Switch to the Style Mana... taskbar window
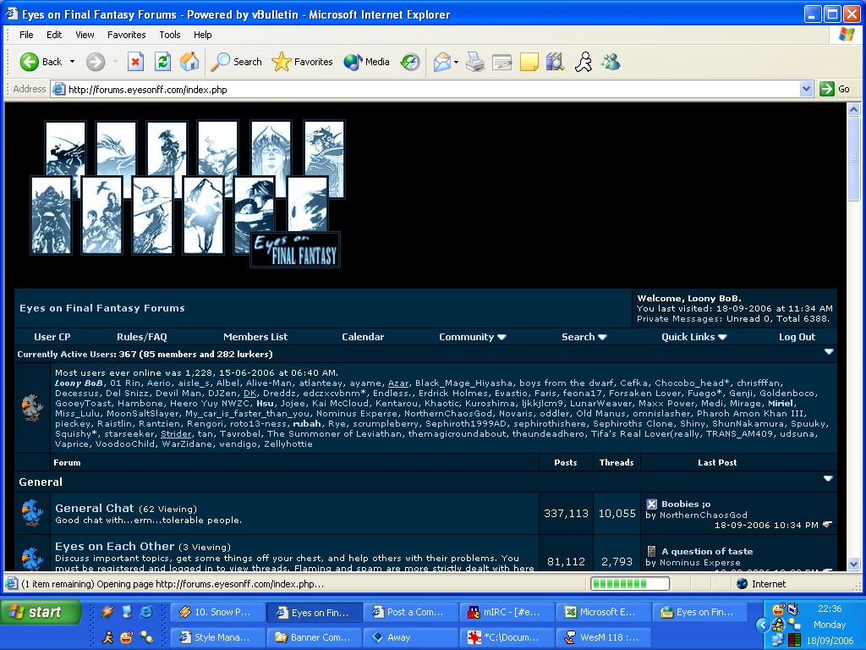This screenshot has height=650, width=866. click(x=217, y=637)
